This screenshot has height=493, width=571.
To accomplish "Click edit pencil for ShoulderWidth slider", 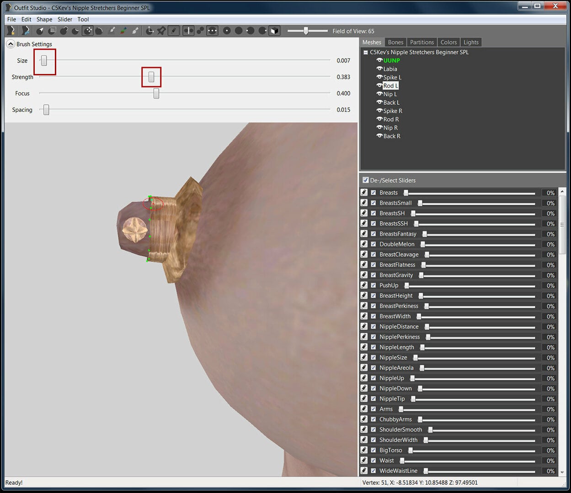I will [x=364, y=440].
